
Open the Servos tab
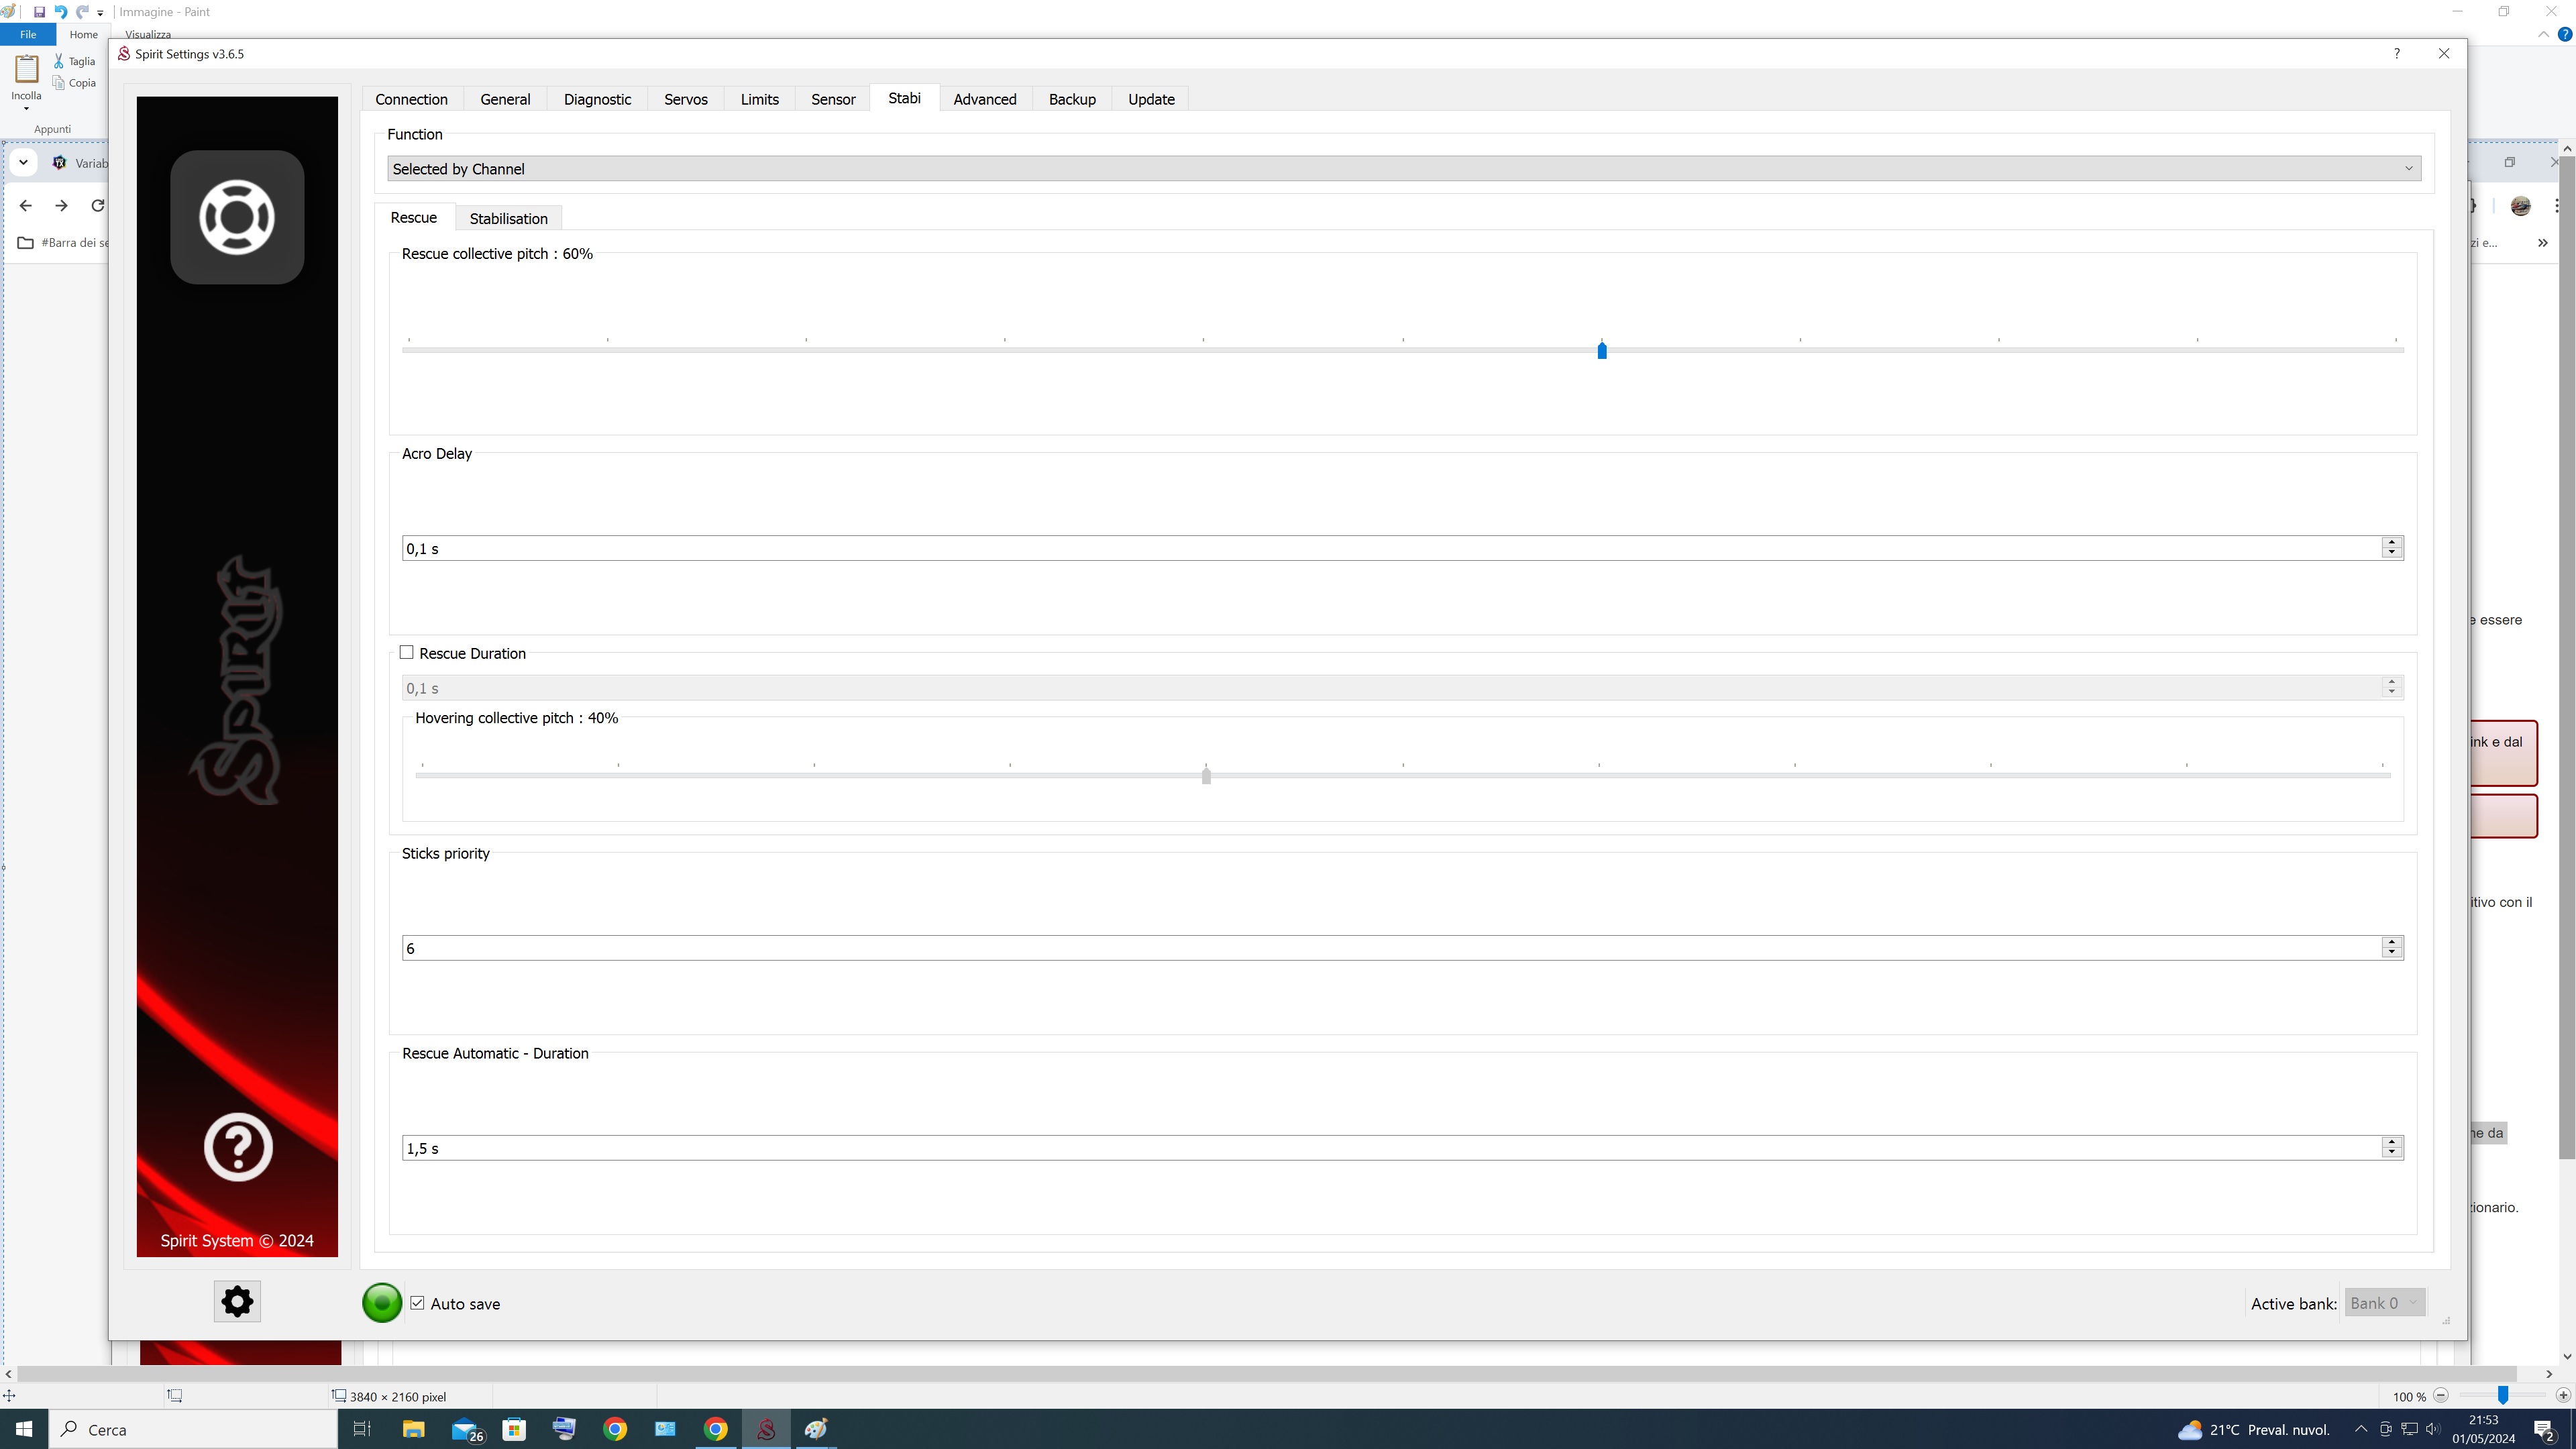(685, 99)
